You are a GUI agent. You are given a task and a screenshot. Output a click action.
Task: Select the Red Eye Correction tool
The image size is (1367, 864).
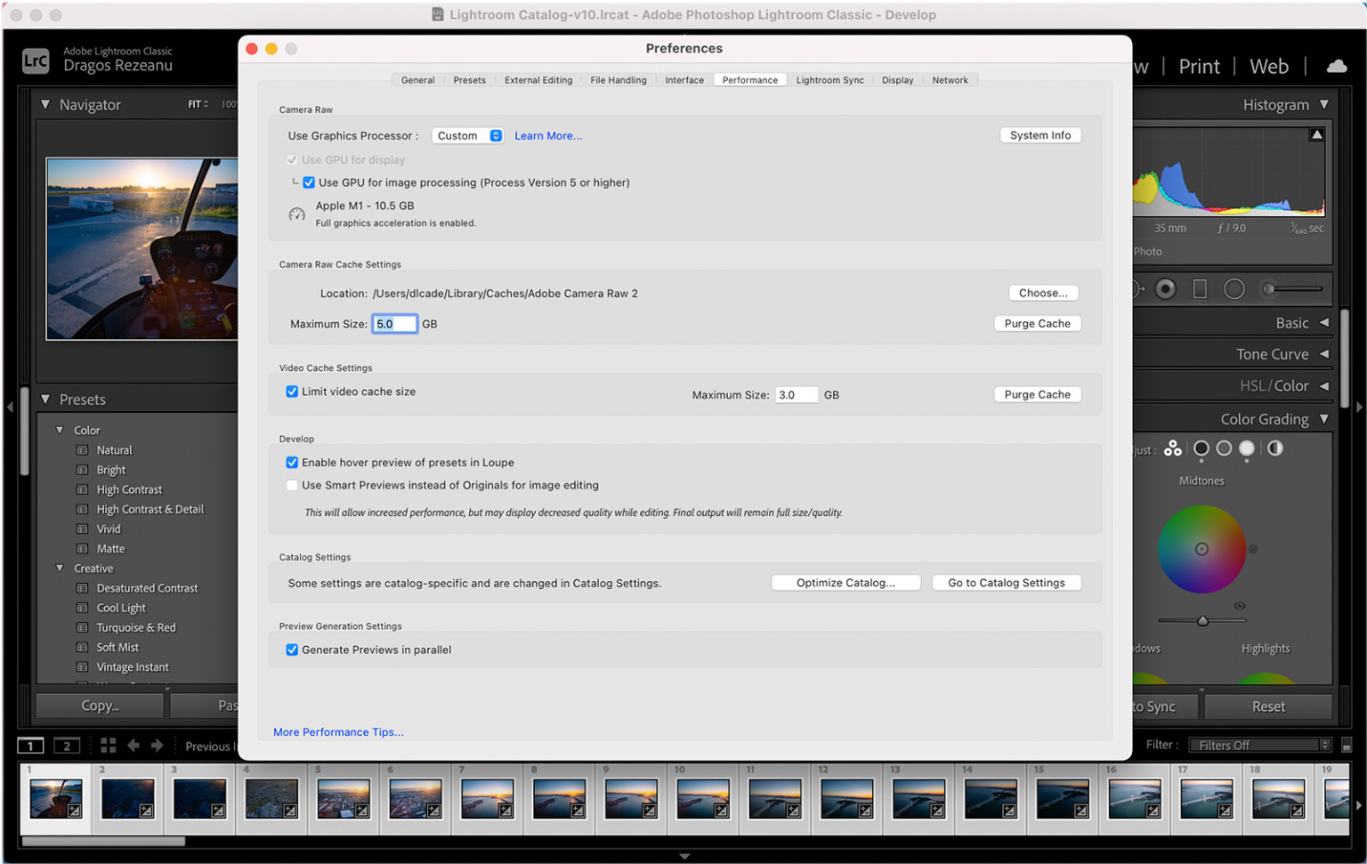click(1165, 289)
